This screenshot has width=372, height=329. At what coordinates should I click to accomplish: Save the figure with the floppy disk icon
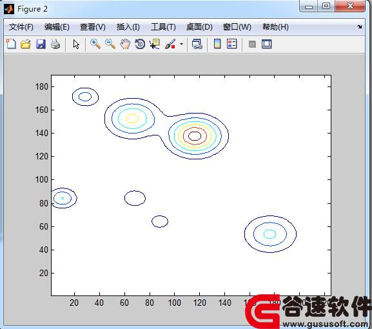41,44
